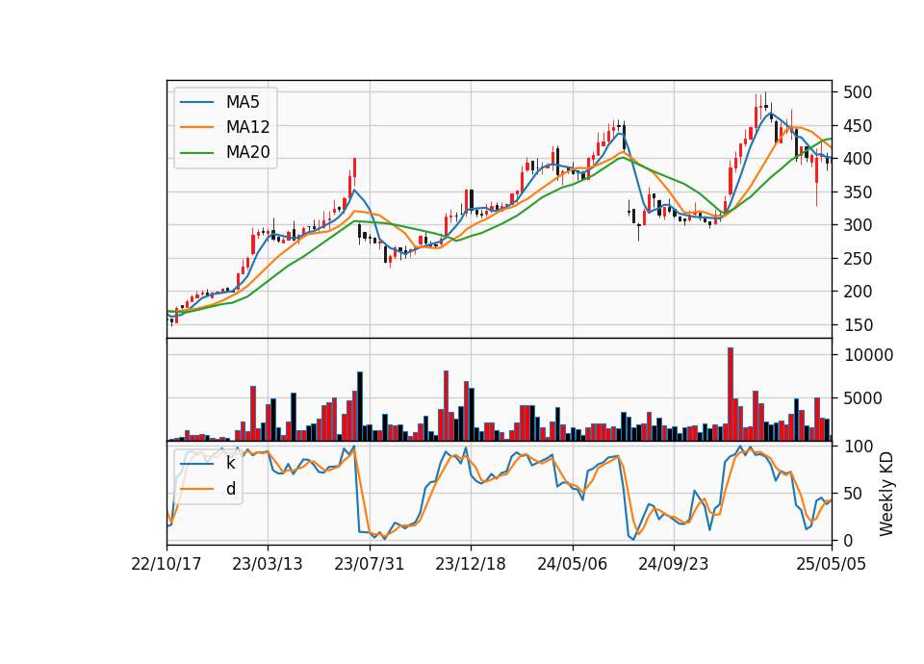
Task: Select the 23/07/31 date tick label
Action: (x=370, y=564)
